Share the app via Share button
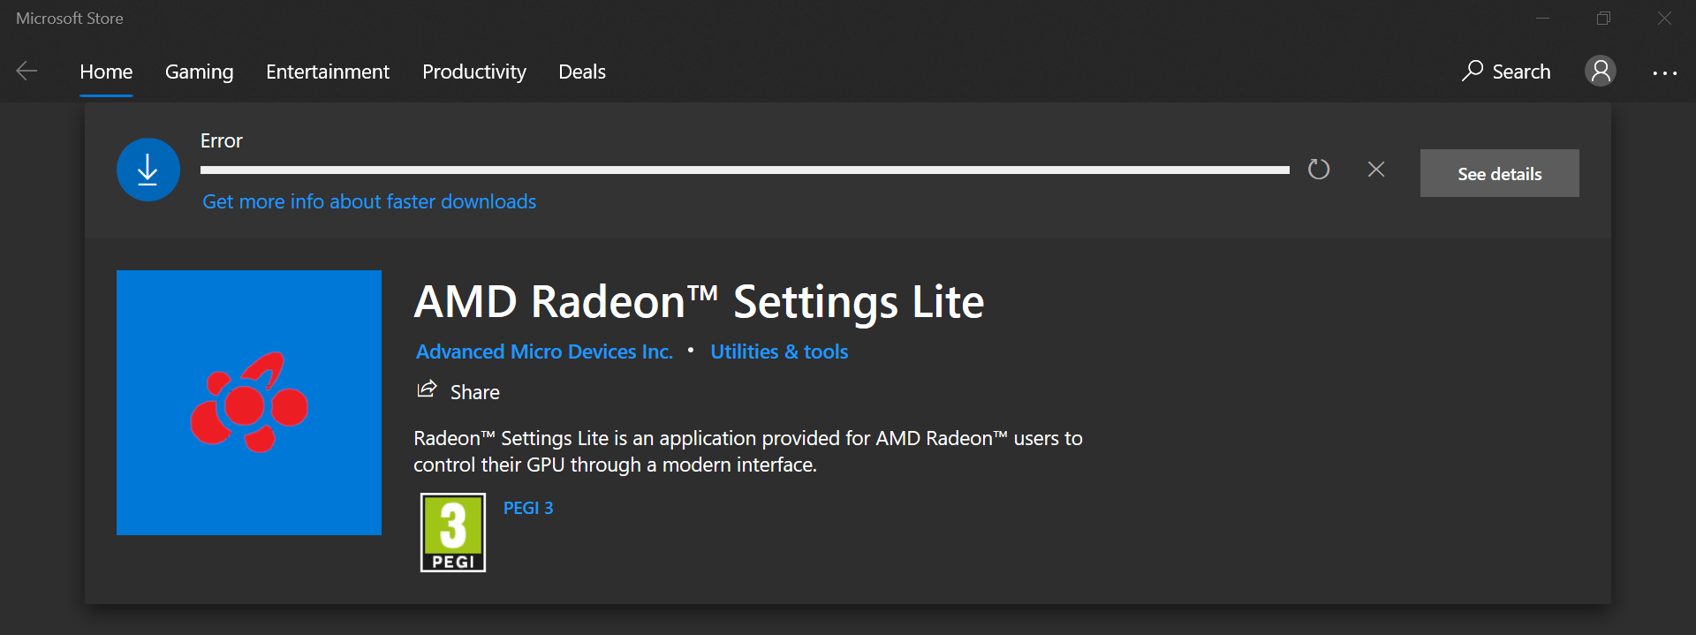Viewport: 1696px width, 635px height. coord(458,391)
